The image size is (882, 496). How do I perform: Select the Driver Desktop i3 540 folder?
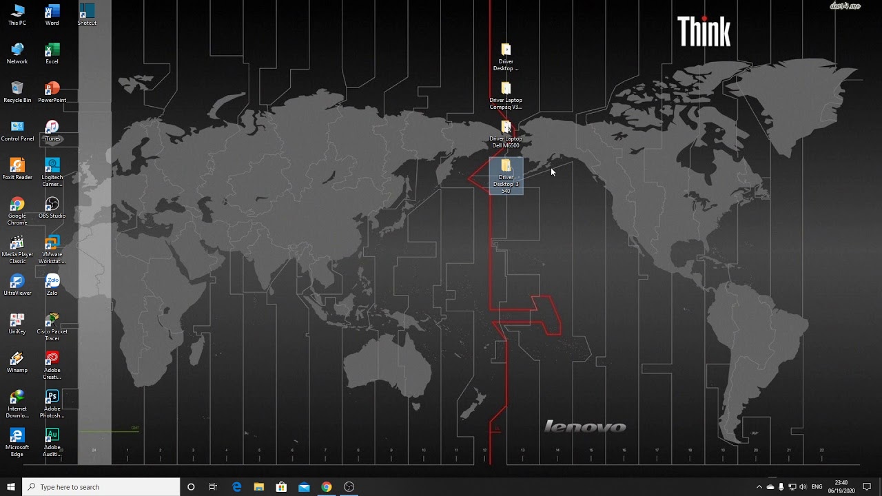click(x=506, y=176)
